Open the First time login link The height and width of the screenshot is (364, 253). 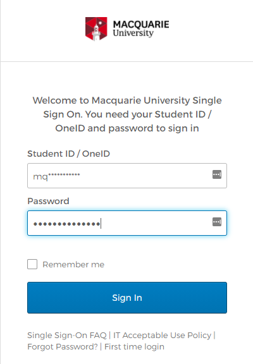click(x=134, y=346)
